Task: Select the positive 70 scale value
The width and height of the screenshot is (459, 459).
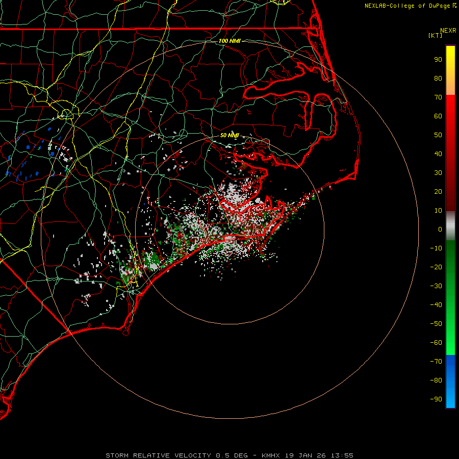Action: click(438, 97)
